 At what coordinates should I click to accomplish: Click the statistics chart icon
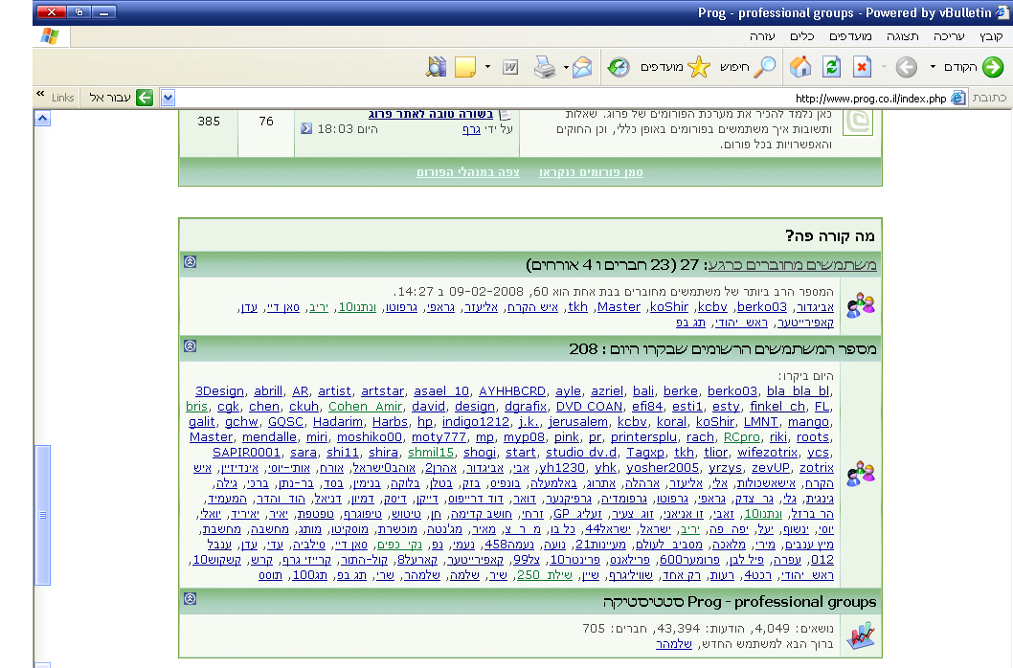pyautogui.click(x=861, y=635)
